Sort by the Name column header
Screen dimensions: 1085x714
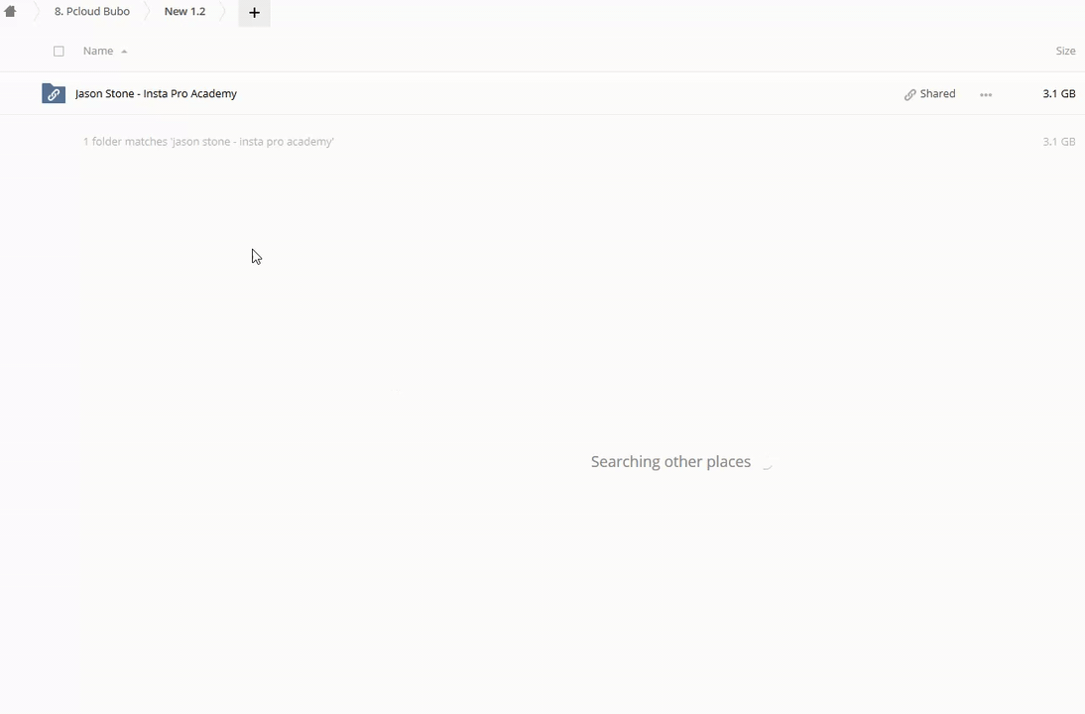pos(97,51)
